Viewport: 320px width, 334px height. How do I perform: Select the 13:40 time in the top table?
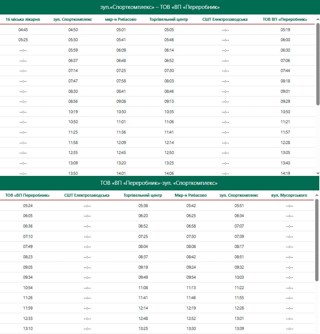coord(285,163)
